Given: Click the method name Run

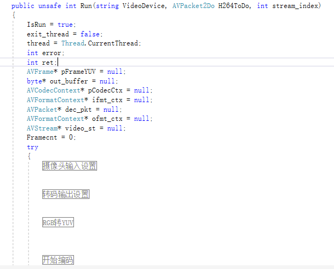Looking at the screenshot, I should pyautogui.click(x=86, y=6).
